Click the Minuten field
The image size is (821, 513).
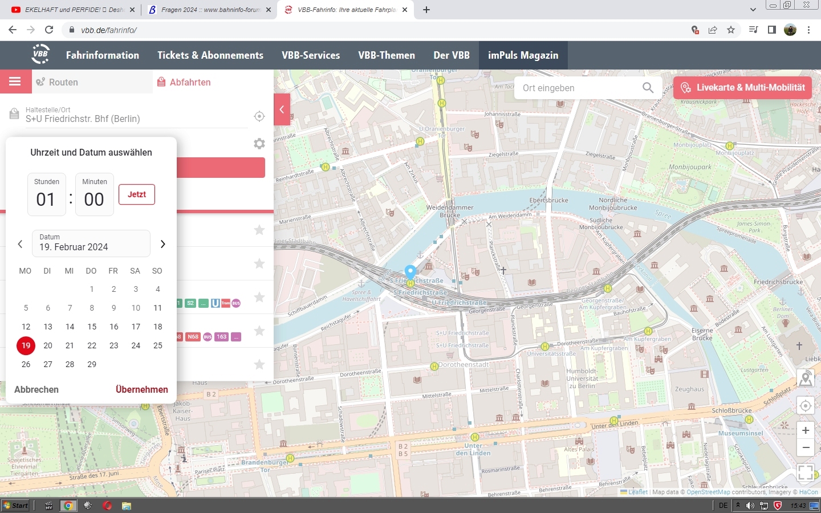coord(95,194)
